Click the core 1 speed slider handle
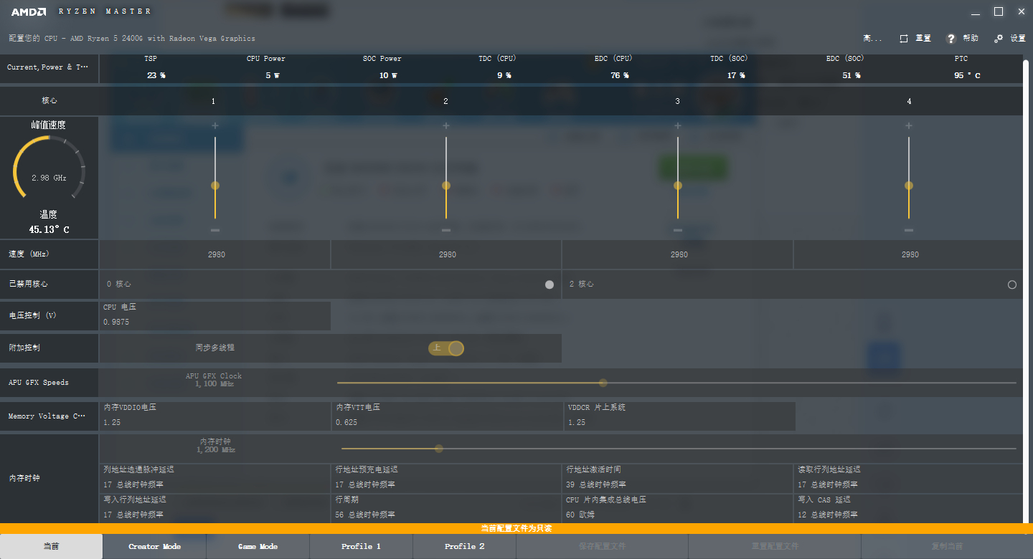 [x=214, y=186]
